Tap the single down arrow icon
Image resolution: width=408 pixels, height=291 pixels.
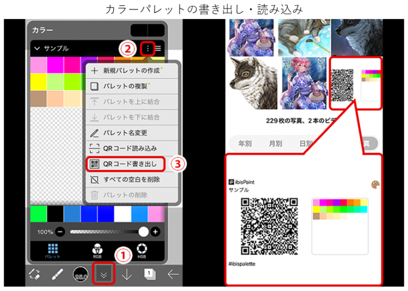click(x=127, y=274)
